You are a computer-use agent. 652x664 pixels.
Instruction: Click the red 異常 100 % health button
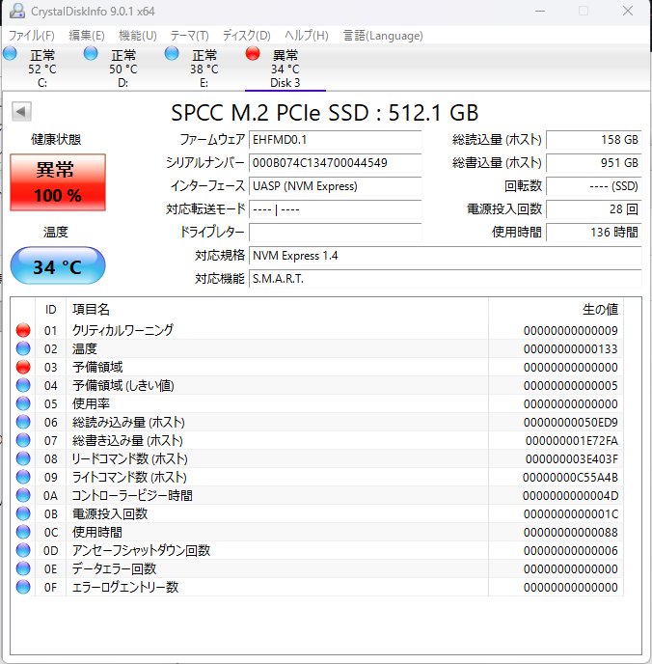tap(58, 182)
